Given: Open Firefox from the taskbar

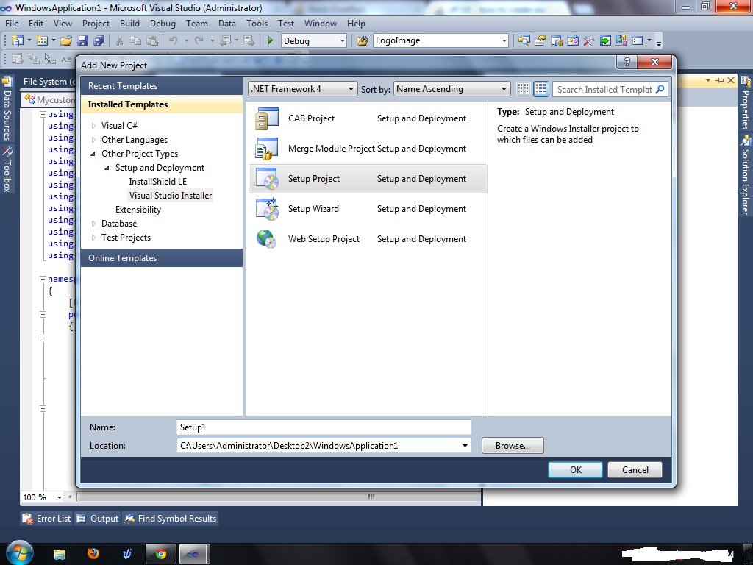Looking at the screenshot, I should click(x=93, y=553).
